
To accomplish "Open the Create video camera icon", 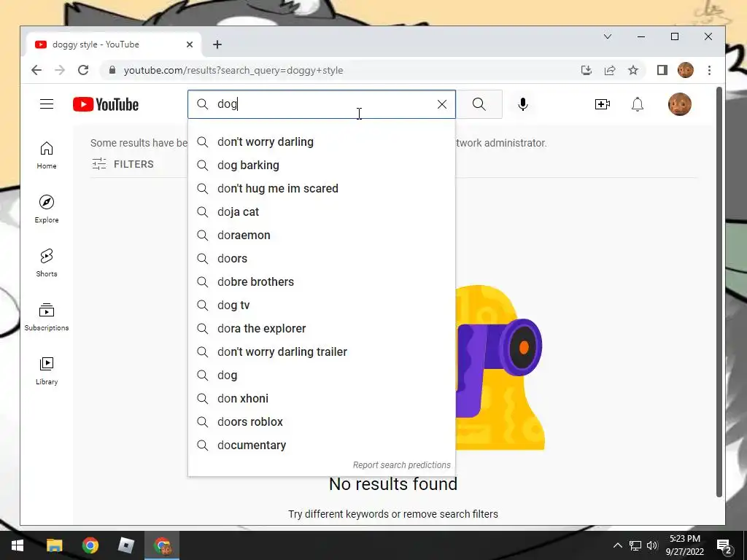I will [x=603, y=104].
